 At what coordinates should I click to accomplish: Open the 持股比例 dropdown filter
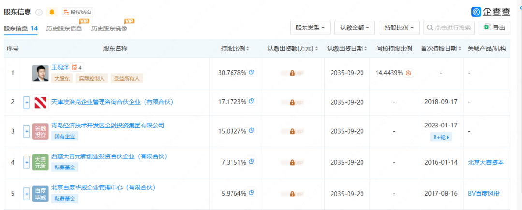click(399, 28)
